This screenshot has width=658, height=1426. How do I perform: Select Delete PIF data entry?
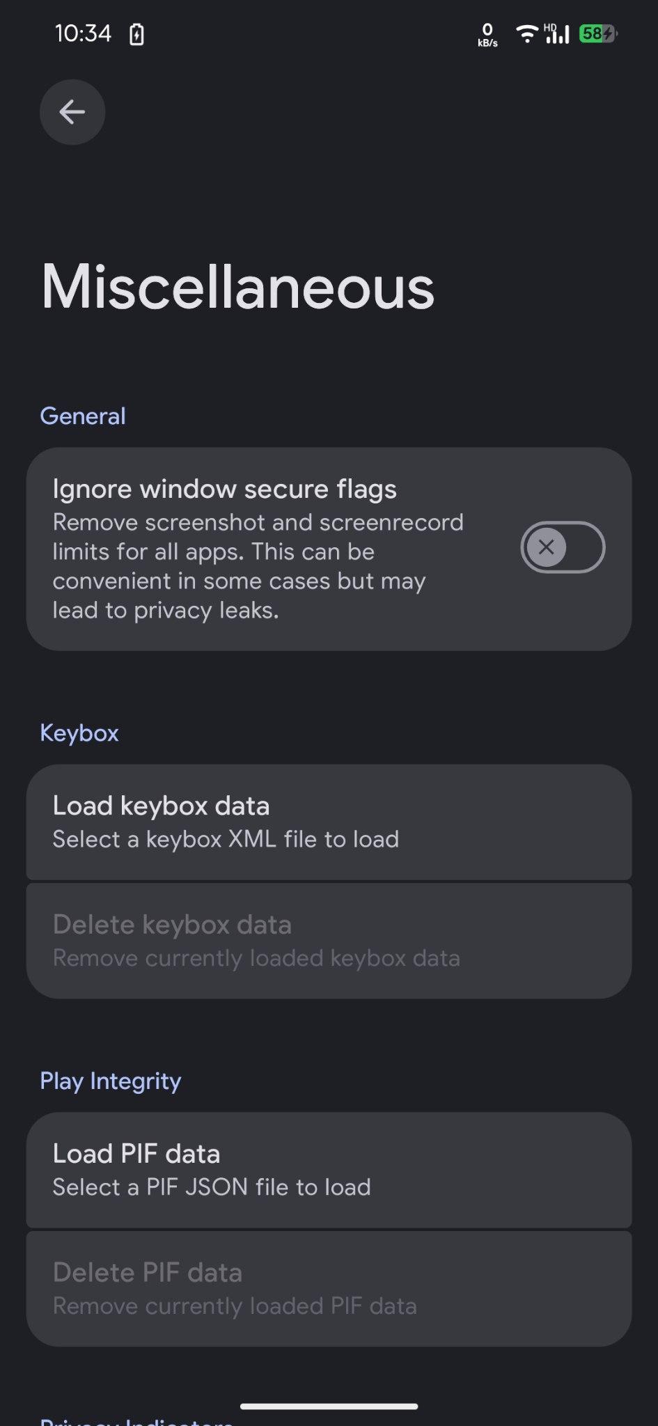(x=329, y=1289)
